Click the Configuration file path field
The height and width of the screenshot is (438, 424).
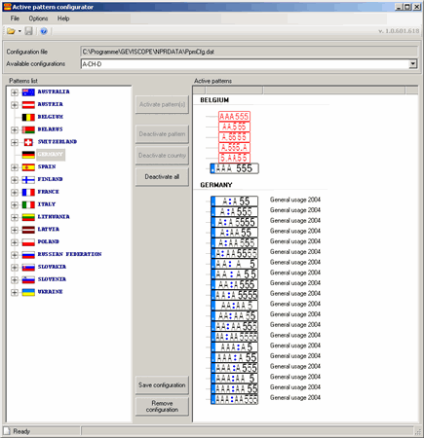tap(249, 52)
